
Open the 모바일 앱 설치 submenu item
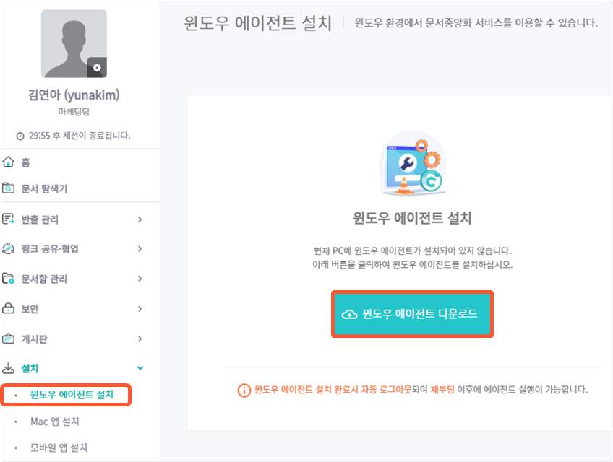59,448
